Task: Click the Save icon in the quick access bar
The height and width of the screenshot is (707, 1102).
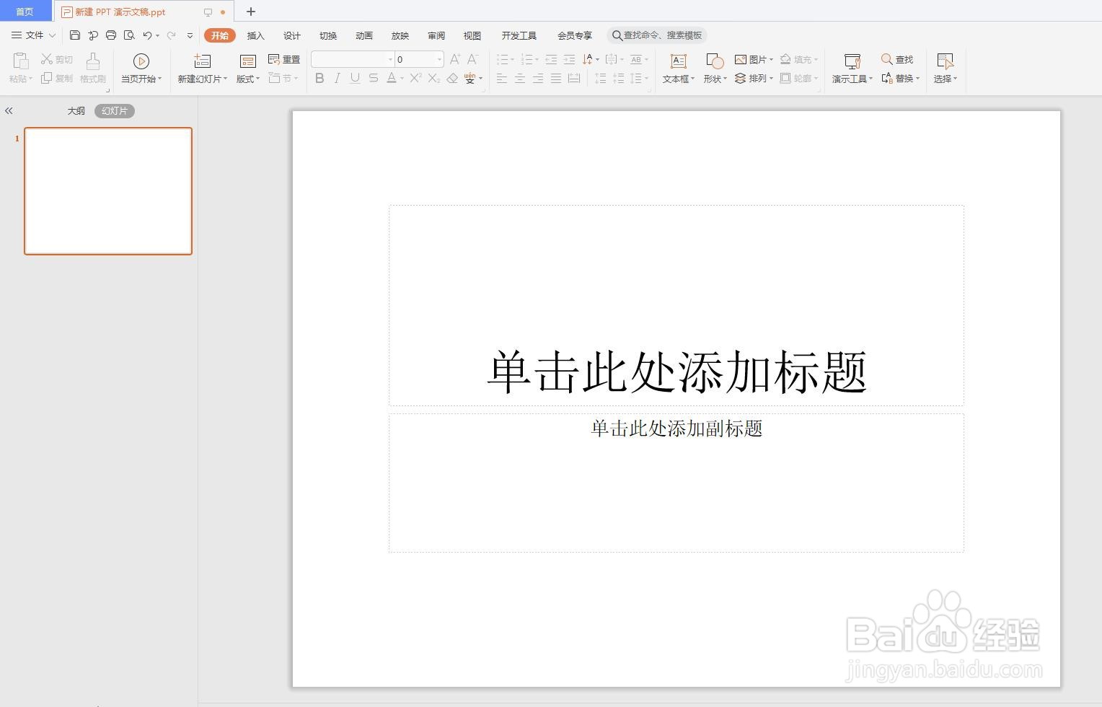Action: click(75, 35)
